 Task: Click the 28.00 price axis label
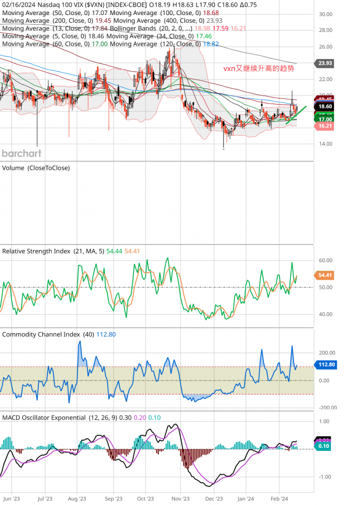click(x=325, y=30)
